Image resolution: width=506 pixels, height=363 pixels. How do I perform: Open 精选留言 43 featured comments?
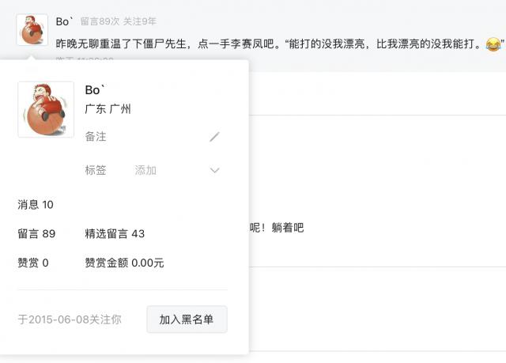click(115, 233)
